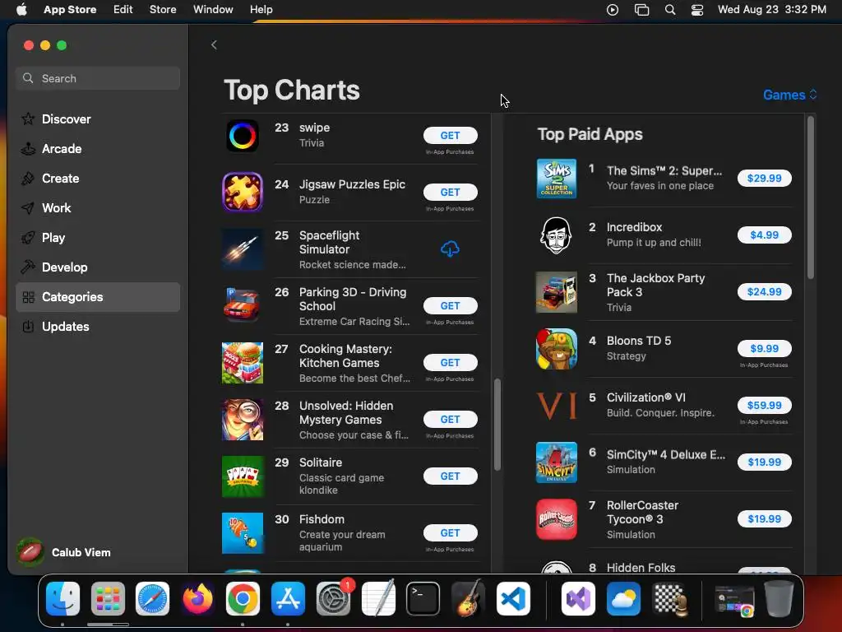Open Control Center in menu bar
The height and width of the screenshot is (632, 842).
(x=697, y=10)
